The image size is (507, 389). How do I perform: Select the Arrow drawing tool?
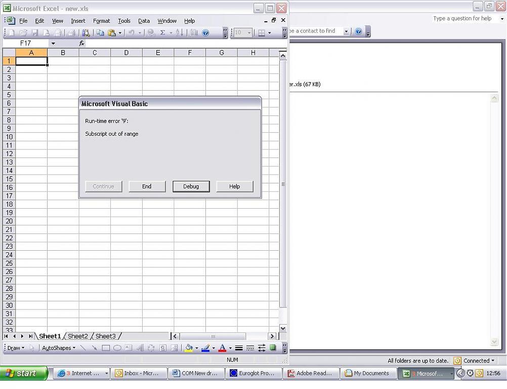pyautogui.click(x=94, y=348)
